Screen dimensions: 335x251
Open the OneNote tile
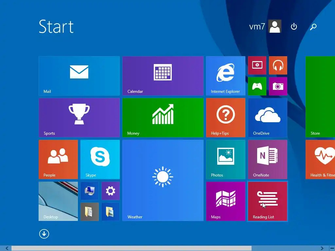point(268,159)
